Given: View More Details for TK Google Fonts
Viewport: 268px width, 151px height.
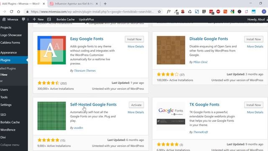Looking at the screenshot, I should click(x=255, y=112).
